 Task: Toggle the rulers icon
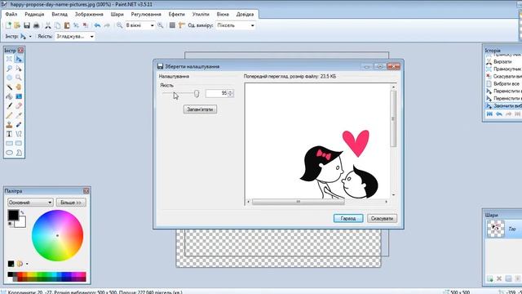[x=181, y=25]
